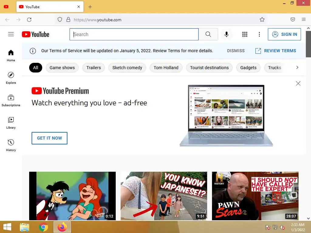The width and height of the screenshot is (311, 233).
Task: Start voice search with the microphone icon
Action: [226, 34]
